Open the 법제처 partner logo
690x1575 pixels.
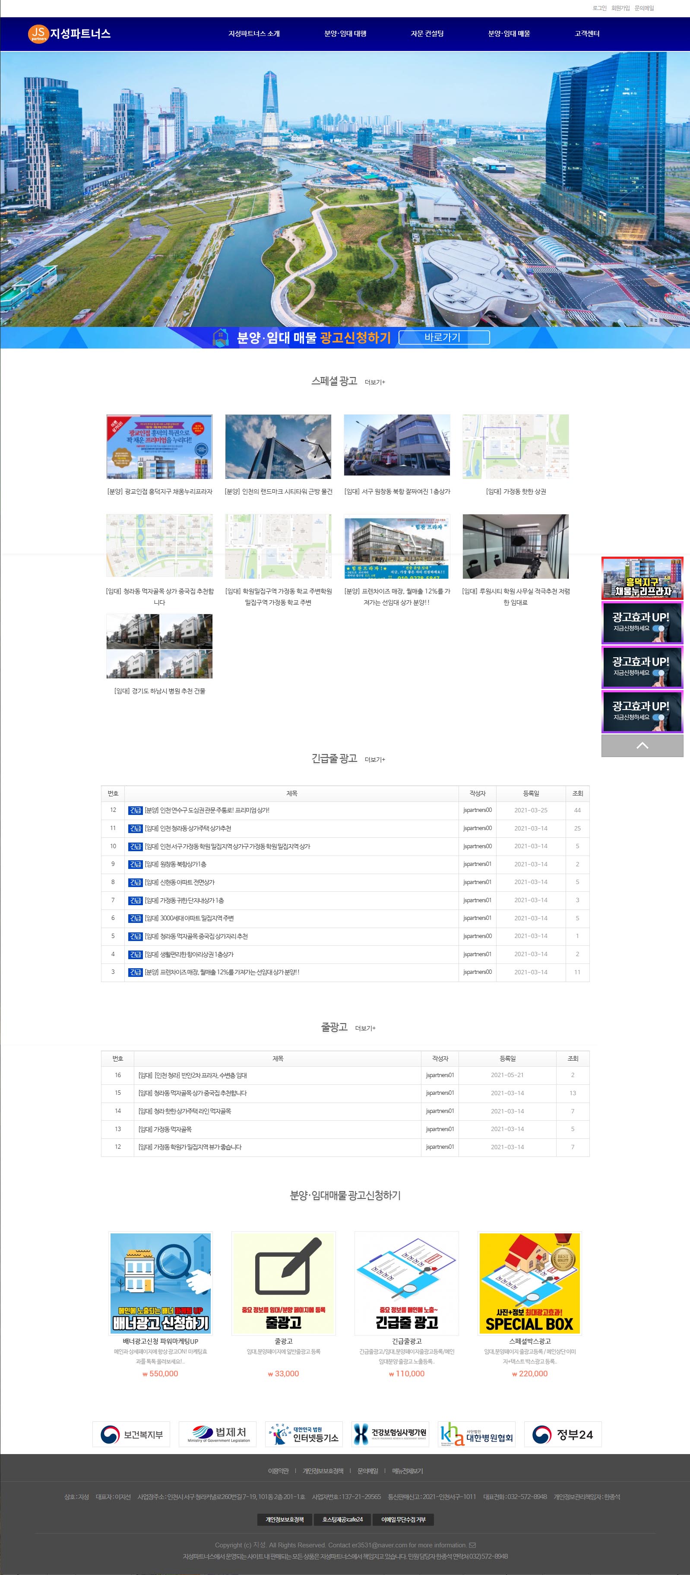(218, 1434)
